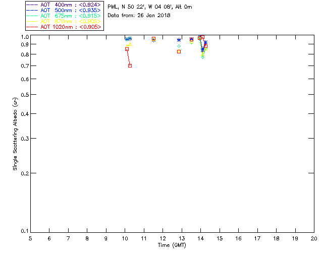Click the x-axis tick label 14
323x258 pixels.
(x=201, y=239)
